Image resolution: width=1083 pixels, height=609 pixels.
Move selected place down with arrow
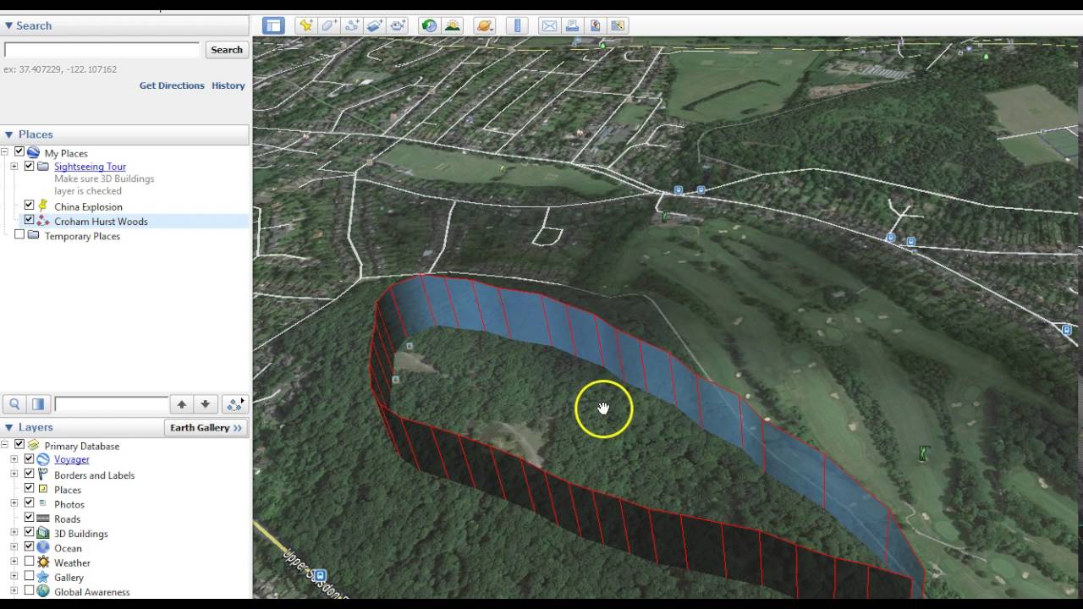click(x=205, y=404)
